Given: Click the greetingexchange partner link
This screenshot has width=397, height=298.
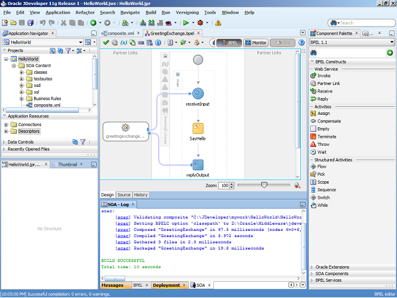Looking at the screenshot, I should (x=125, y=131).
